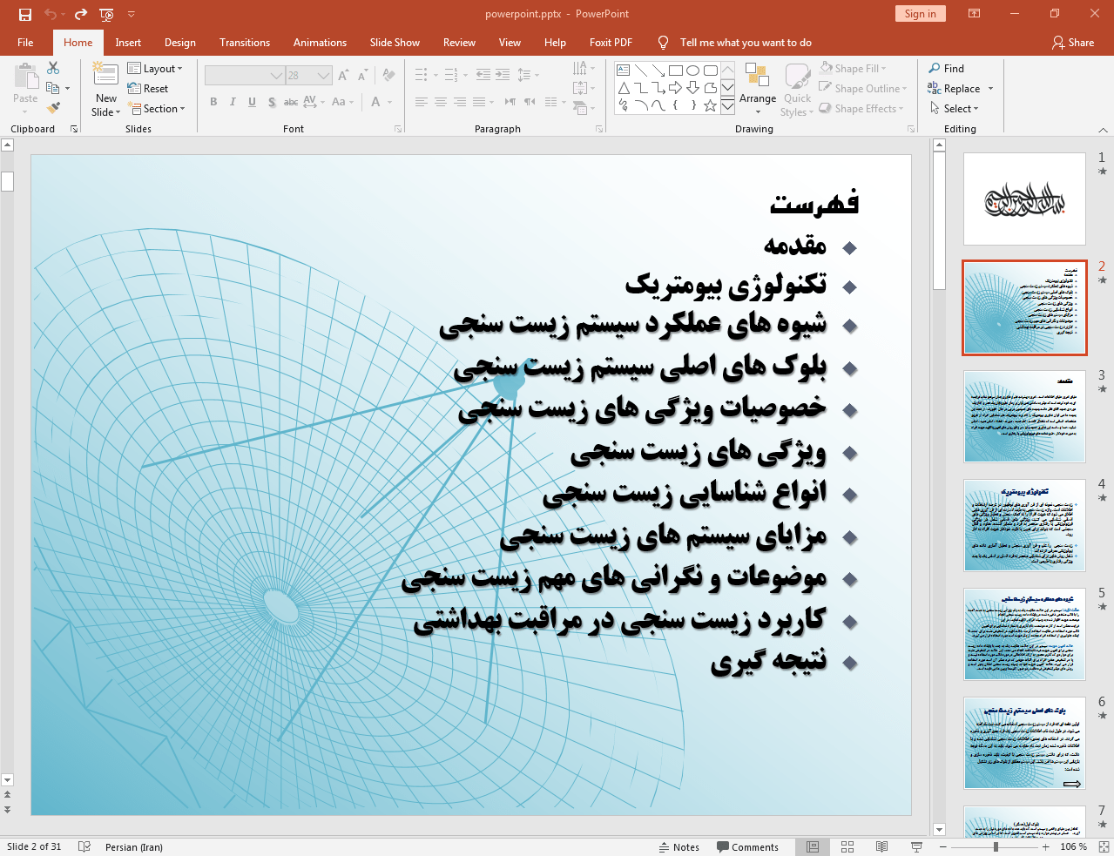
Task: Open Font Color dropdown
Action: 381,102
